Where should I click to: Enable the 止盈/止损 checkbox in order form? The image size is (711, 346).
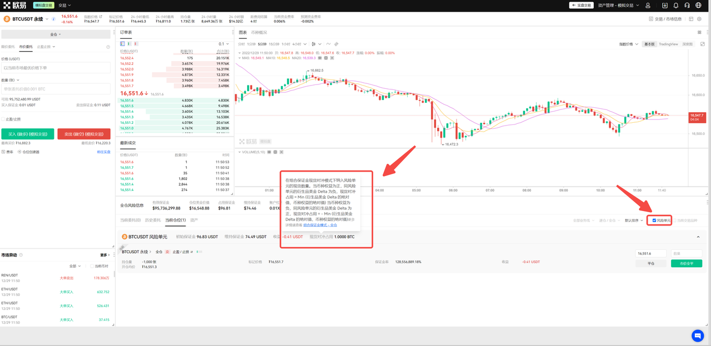coord(3,119)
